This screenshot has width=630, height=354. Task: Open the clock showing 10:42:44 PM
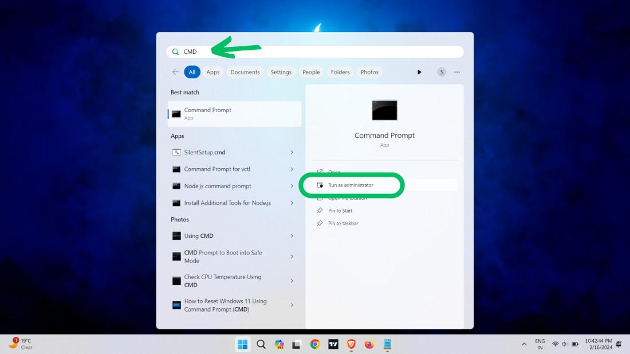pyautogui.click(x=598, y=344)
